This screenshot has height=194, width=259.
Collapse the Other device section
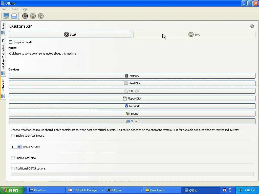(132, 121)
